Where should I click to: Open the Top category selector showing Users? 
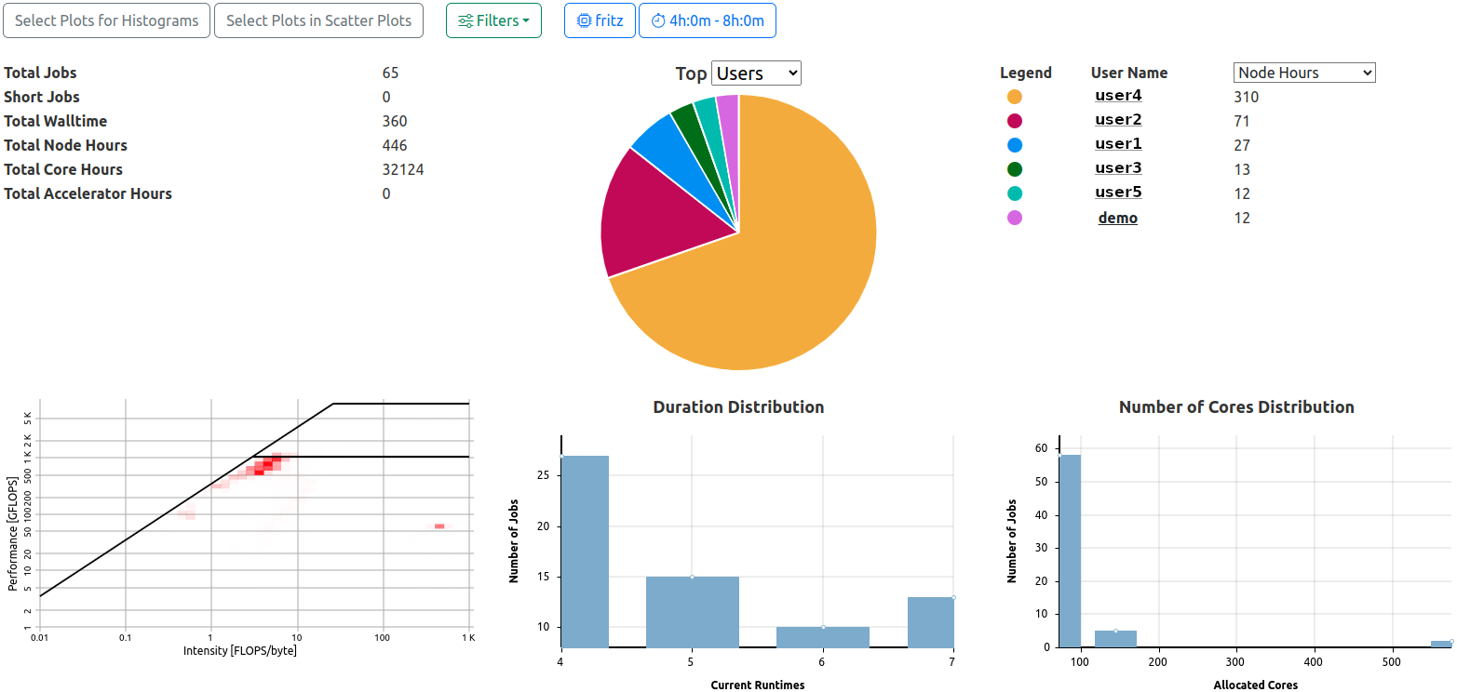pos(755,73)
